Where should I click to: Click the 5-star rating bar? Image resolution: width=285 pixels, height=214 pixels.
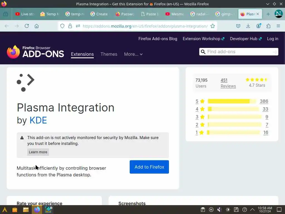tap(232, 101)
